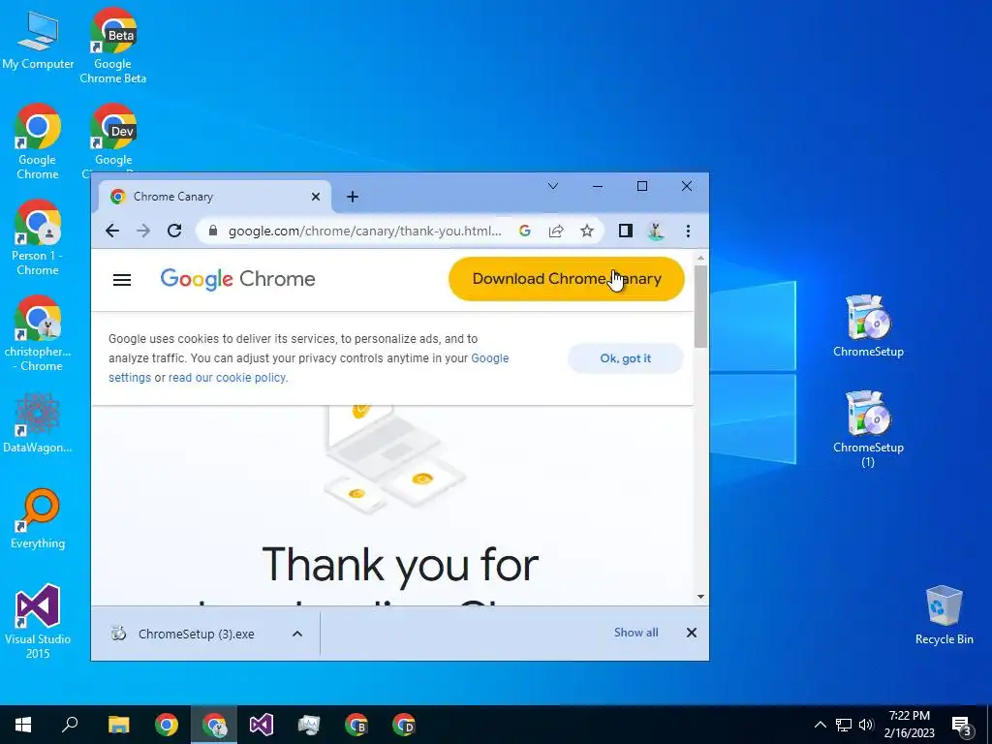The image size is (992, 744).
Task: Click the page scrollbar down arrow
Action: 700,597
